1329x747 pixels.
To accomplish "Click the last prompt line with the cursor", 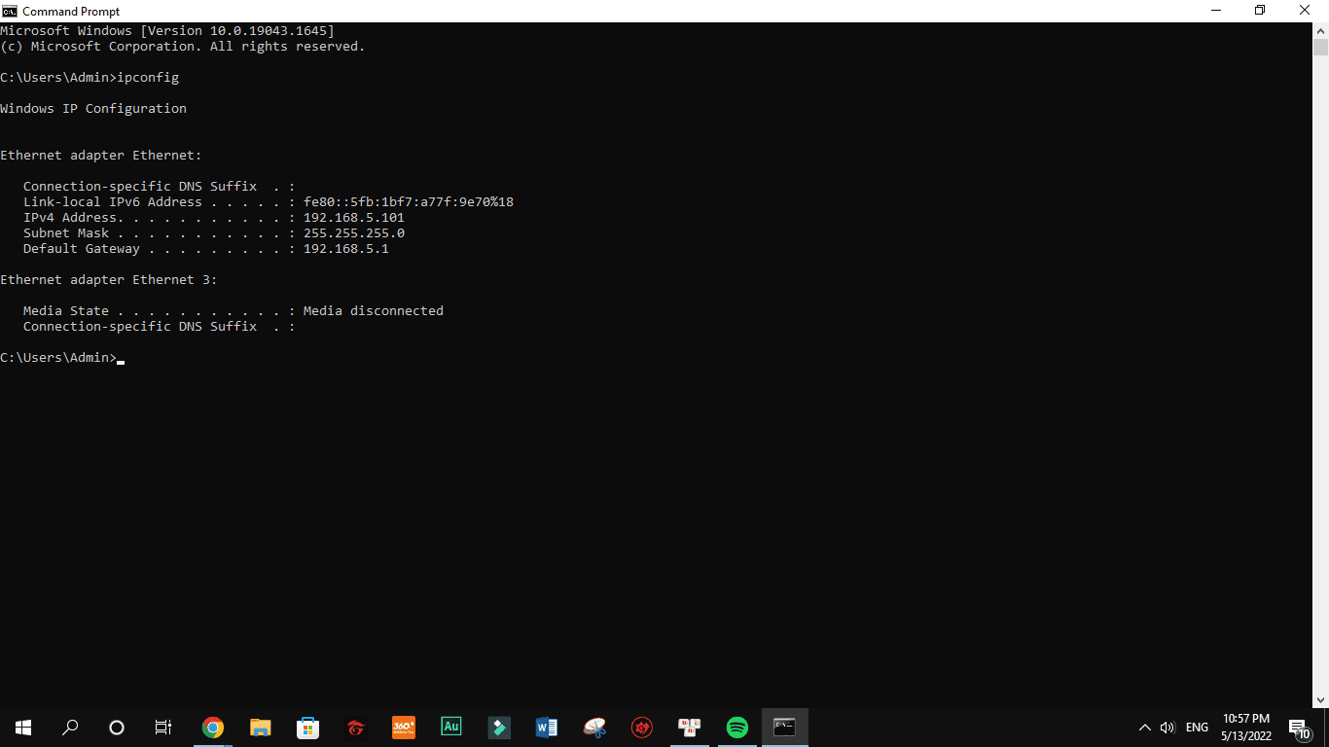I will pyautogui.click(x=62, y=358).
